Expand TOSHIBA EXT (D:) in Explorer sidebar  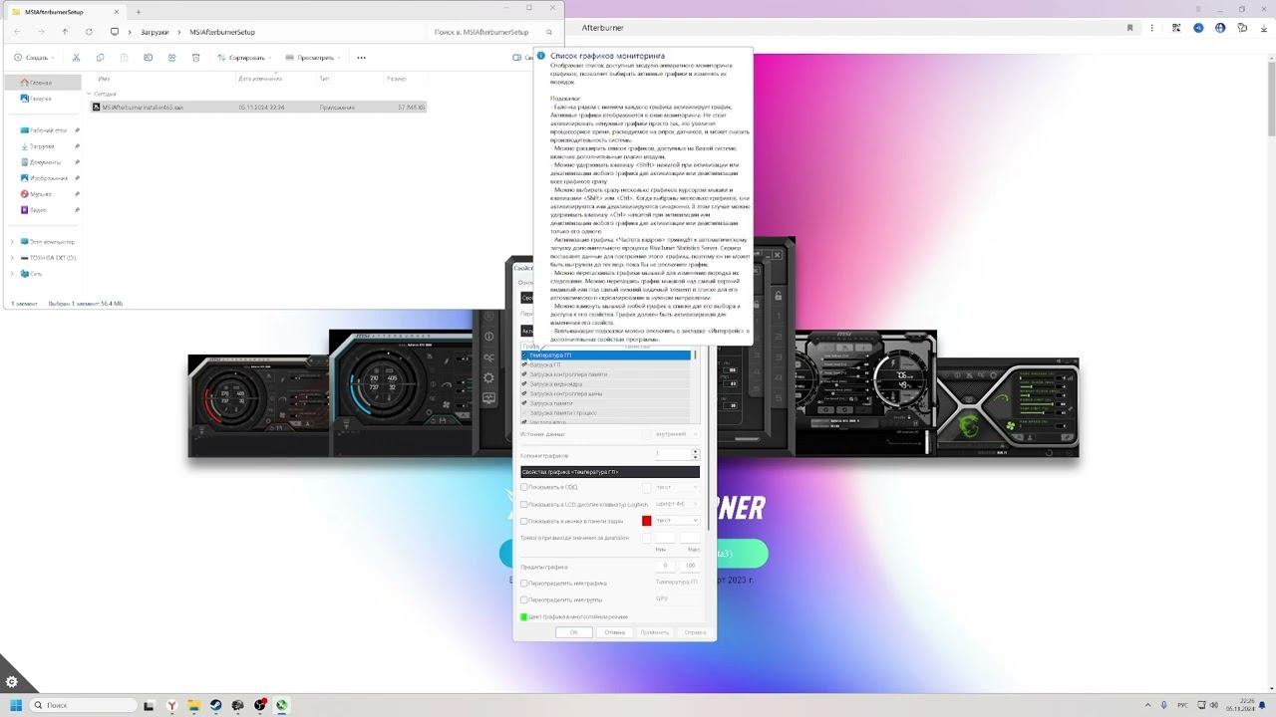(x=12, y=258)
